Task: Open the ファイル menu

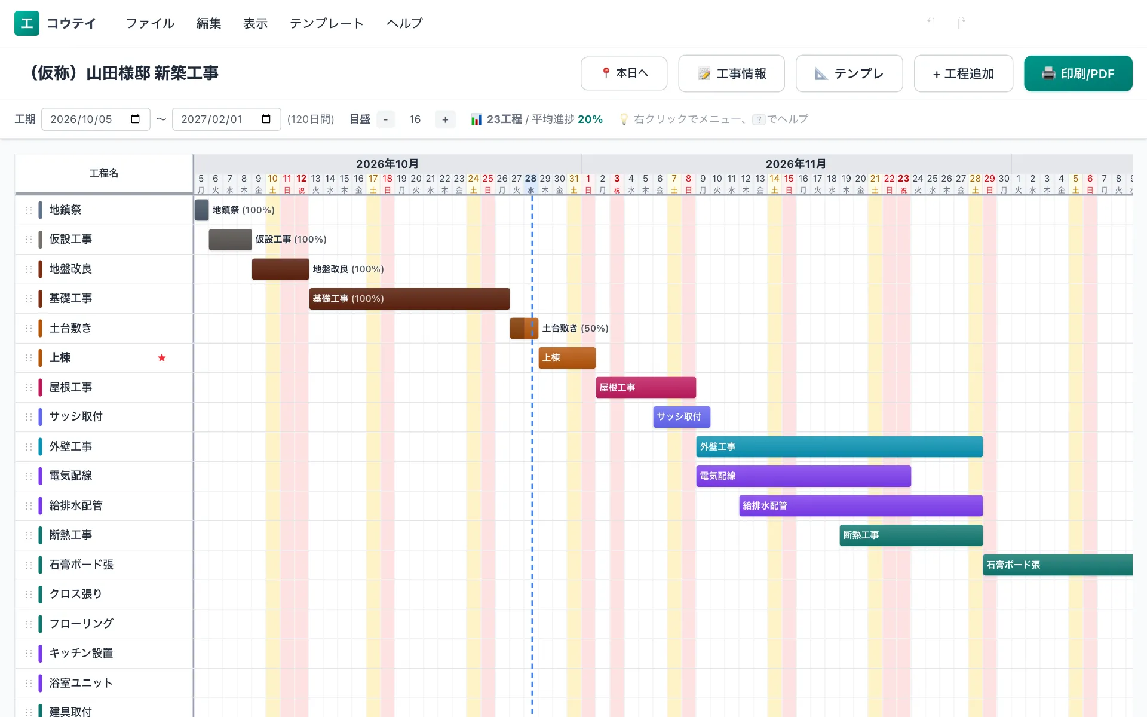Action: 150,23
